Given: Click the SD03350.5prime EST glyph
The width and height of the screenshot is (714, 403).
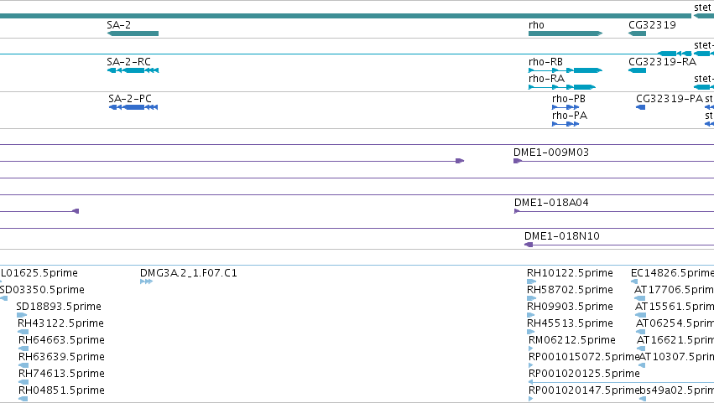Looking at the screenshot, I should click(x=3, y=298).
